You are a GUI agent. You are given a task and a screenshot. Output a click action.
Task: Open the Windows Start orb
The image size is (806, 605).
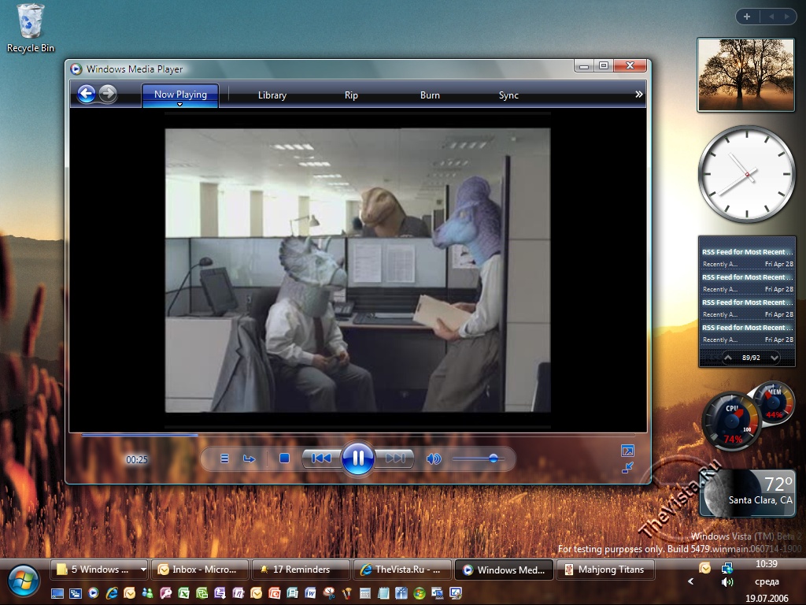(22, 581)
